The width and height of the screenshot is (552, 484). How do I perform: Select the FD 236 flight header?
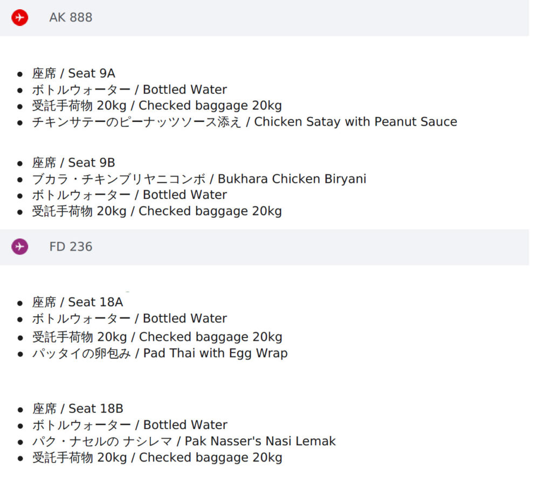264,247
